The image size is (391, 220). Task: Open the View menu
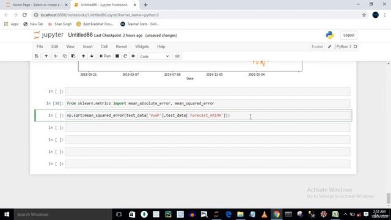(x=70, y=46)
